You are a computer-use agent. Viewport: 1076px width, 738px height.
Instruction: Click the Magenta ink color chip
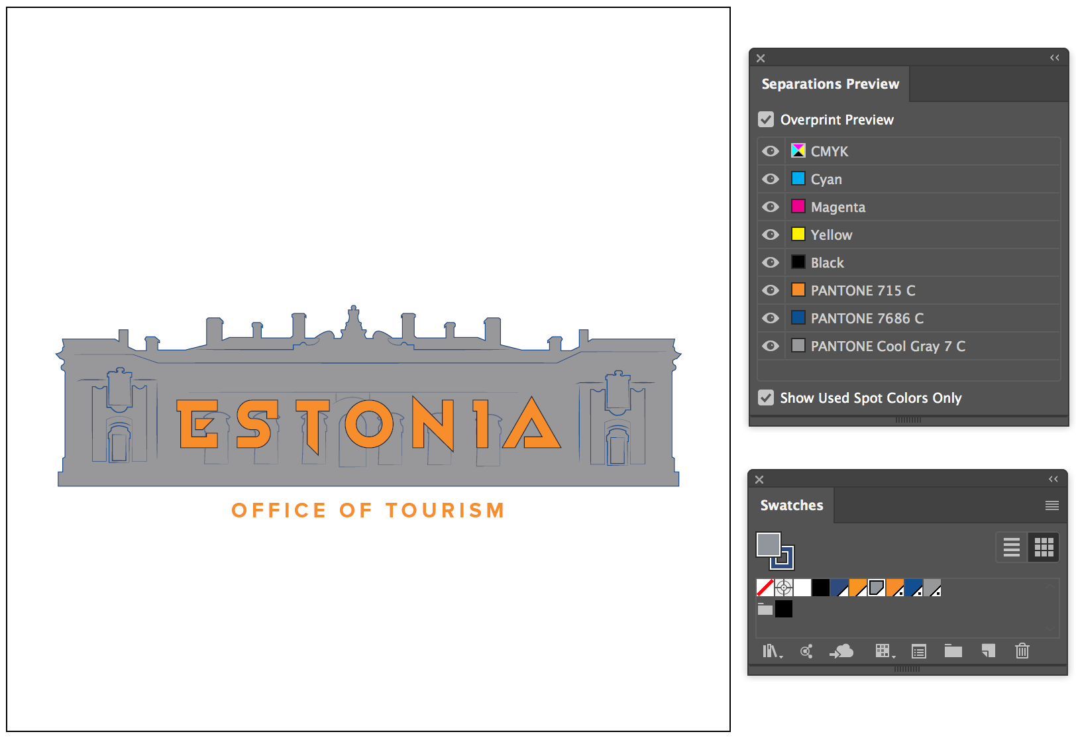coord(798,206)
